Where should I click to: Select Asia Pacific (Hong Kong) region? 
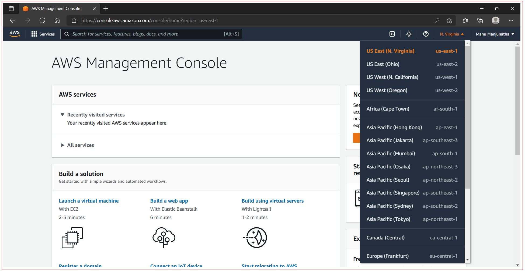point(412,128)
